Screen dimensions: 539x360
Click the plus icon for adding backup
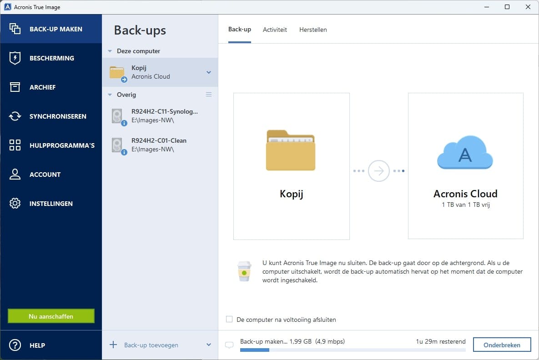(113, 345)
